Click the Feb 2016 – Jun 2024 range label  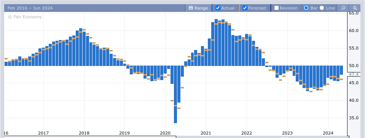[x=30, y=8]
